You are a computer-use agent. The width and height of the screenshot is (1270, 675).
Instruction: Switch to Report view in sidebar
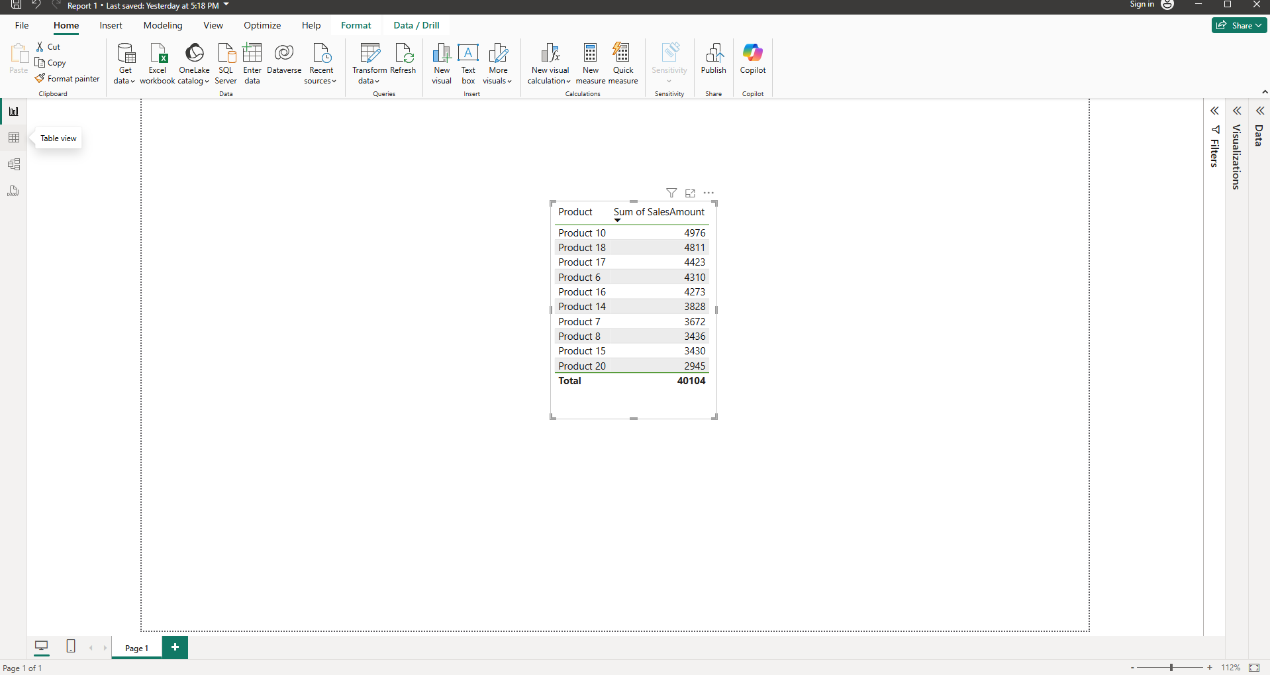click(14, 111)
